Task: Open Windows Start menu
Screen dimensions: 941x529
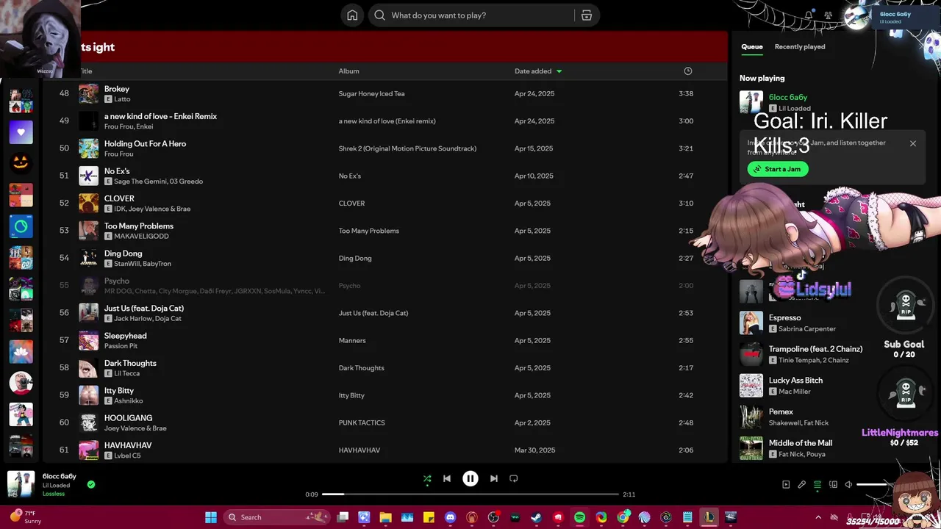Action: [211, 517]
